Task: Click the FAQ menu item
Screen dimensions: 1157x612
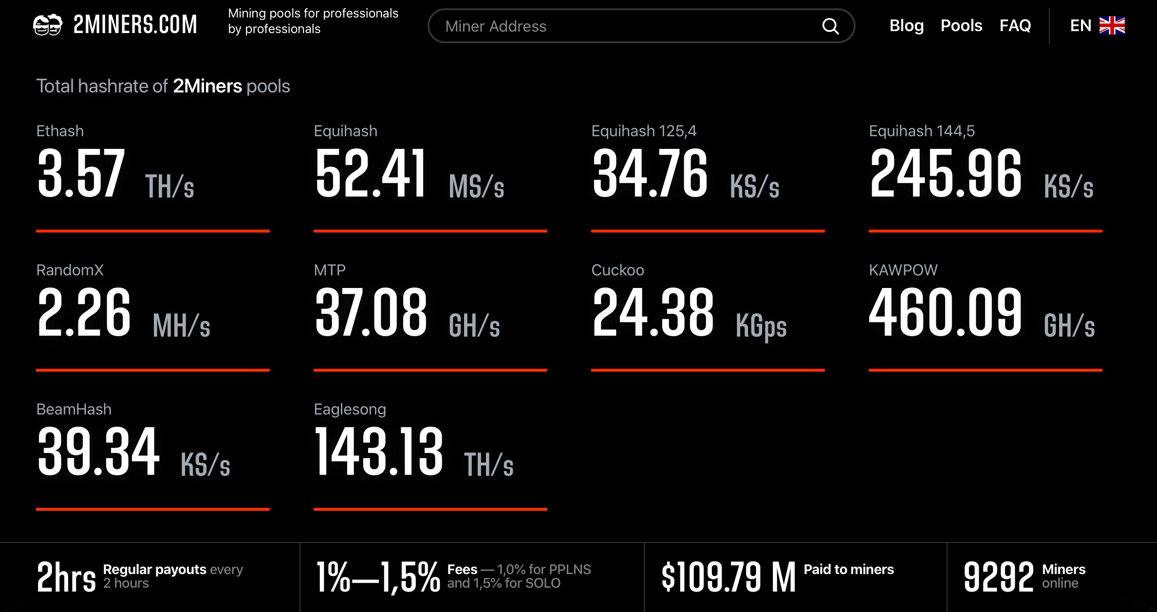Action: (x=1016, y=26)
